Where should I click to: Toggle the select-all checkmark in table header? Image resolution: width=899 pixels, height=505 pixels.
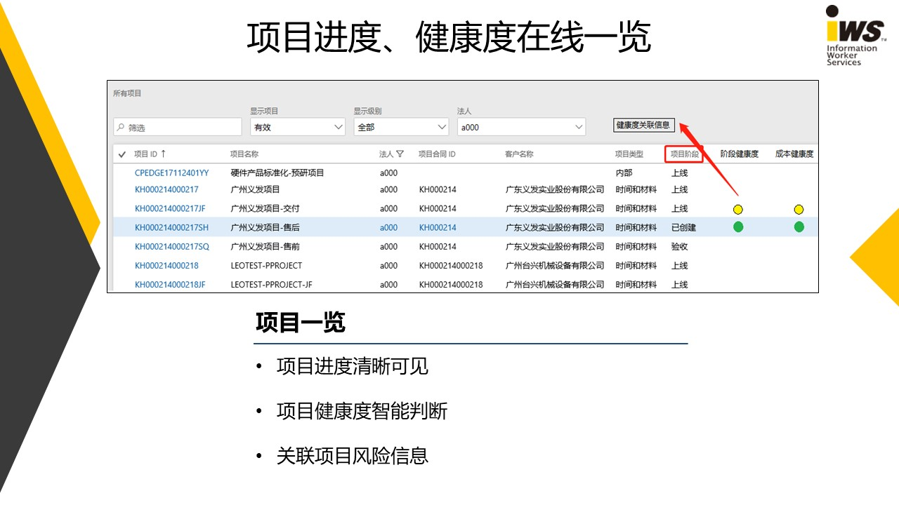pos(122,154)
